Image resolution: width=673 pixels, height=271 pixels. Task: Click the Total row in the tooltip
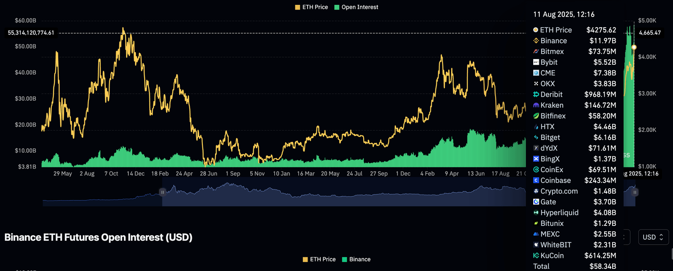coord(574,266)
